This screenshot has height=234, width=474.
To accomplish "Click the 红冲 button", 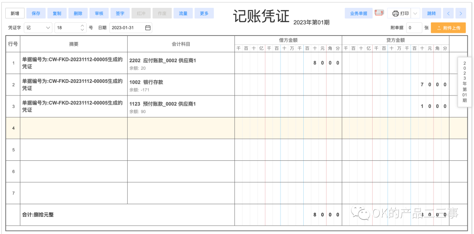I will [x=141, y=13].
